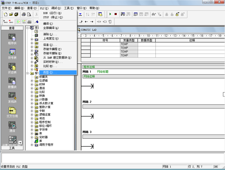
Task: Expand the 位逻辑 instruction folder
Action: click(32, 81)
